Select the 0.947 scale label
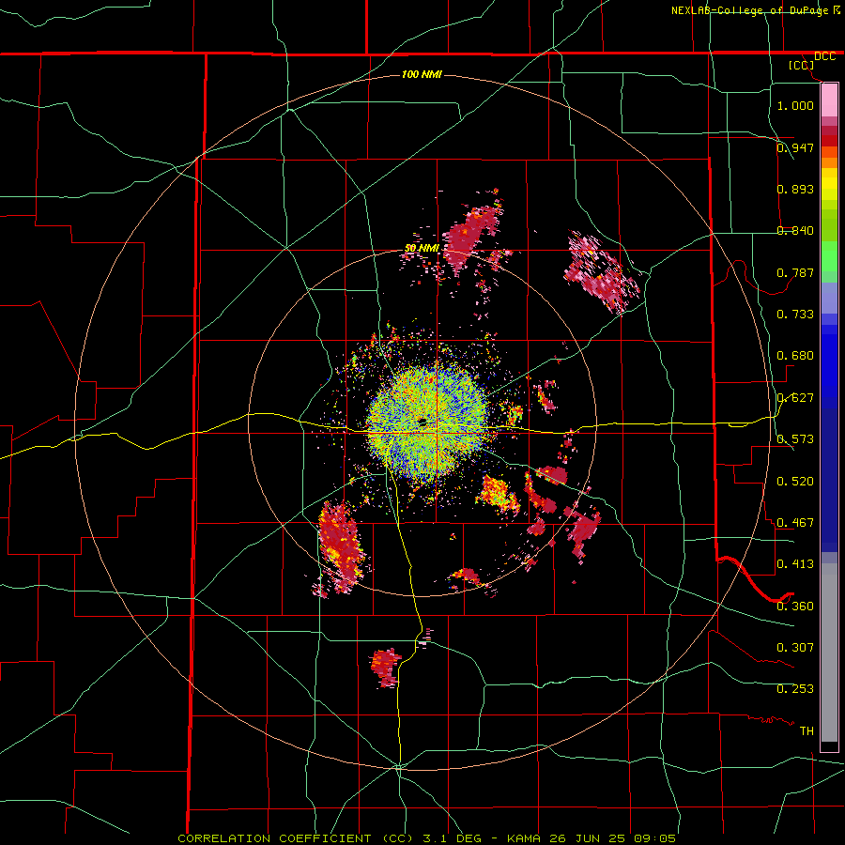Screen dimensions: 845x845 [795, 147]
